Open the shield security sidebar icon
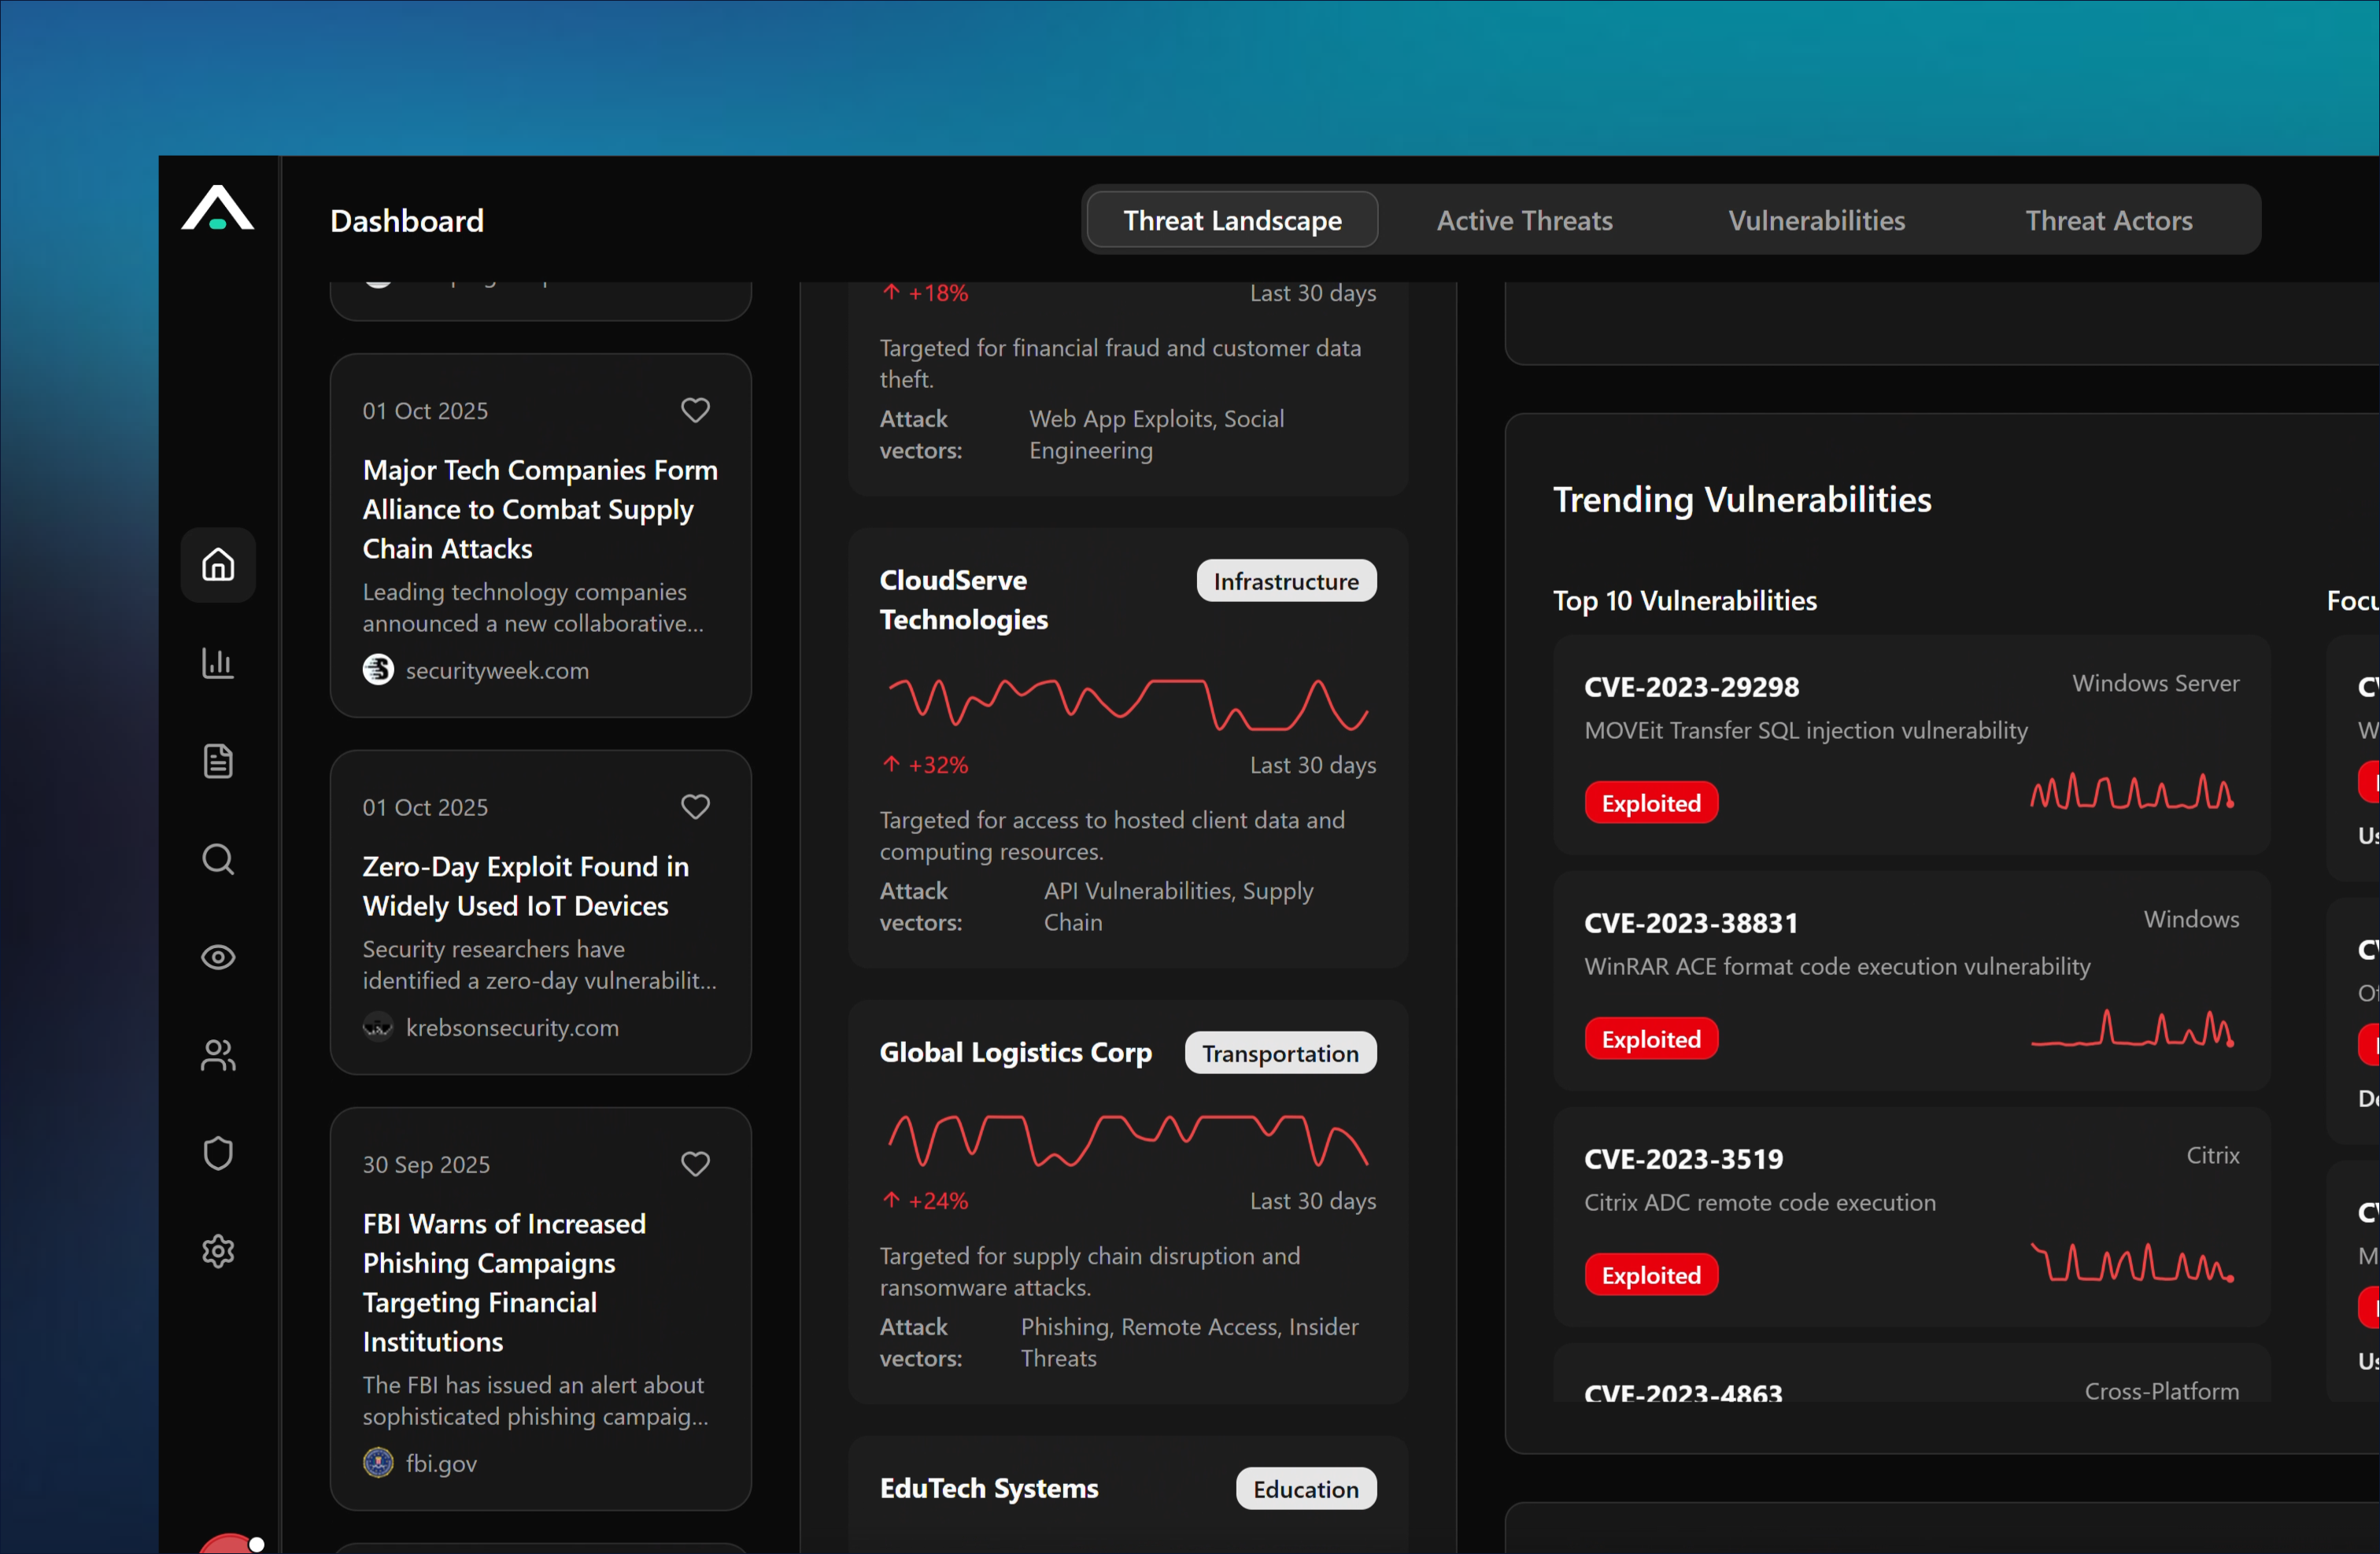The height and width of the screenshot is (1554, 2380). click(218, 1153)
